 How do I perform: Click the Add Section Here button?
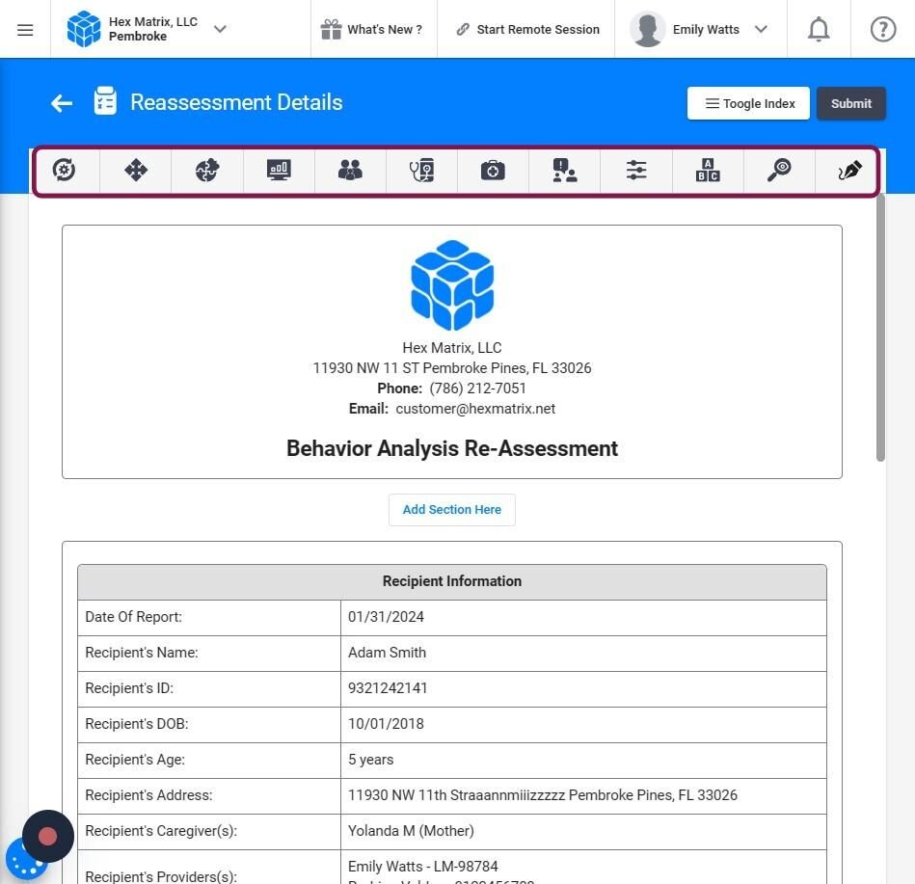(x=452, y=509)
